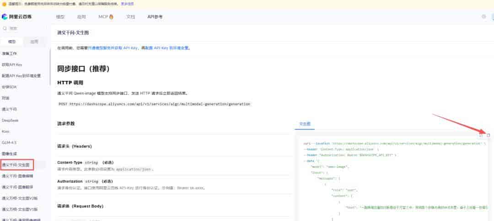The image size is (494, 221).
Task: Click the search magnifier icon in sidebar
Action: pos(5,28)
